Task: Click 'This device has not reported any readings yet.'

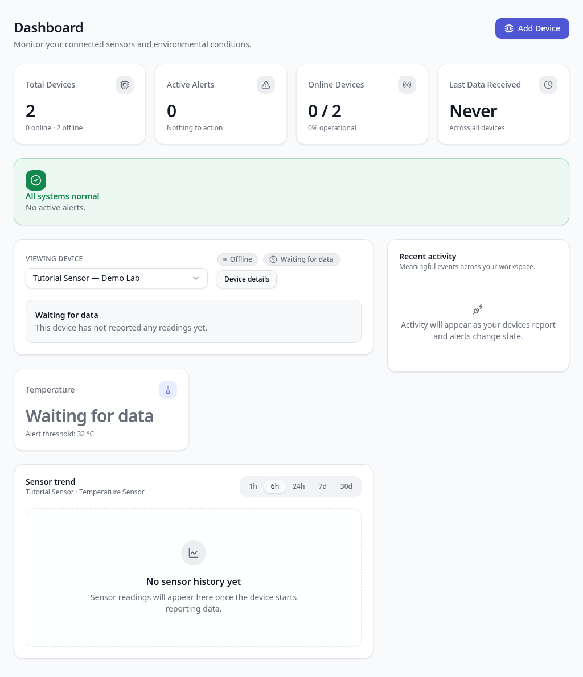Action: click(x=121, y=328)
